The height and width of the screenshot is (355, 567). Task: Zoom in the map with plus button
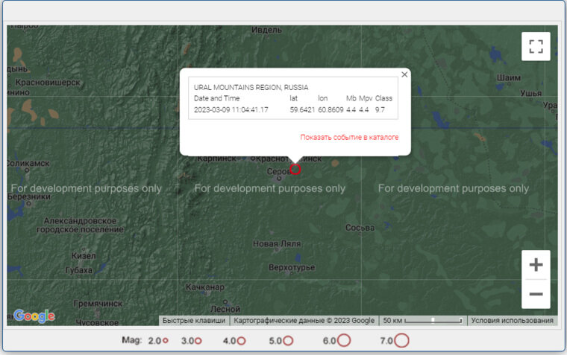point(536,265)
